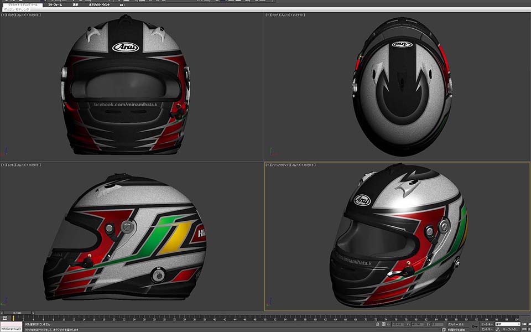Click 時間タグを追加 (Add Time Tag)
The image size is (531, 332).
tap(457, 330)
